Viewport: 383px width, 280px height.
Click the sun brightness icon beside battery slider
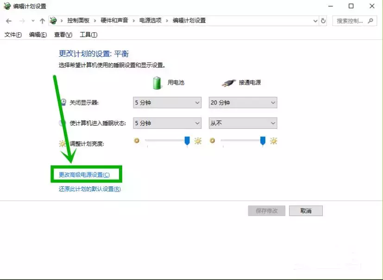[198, 141]
